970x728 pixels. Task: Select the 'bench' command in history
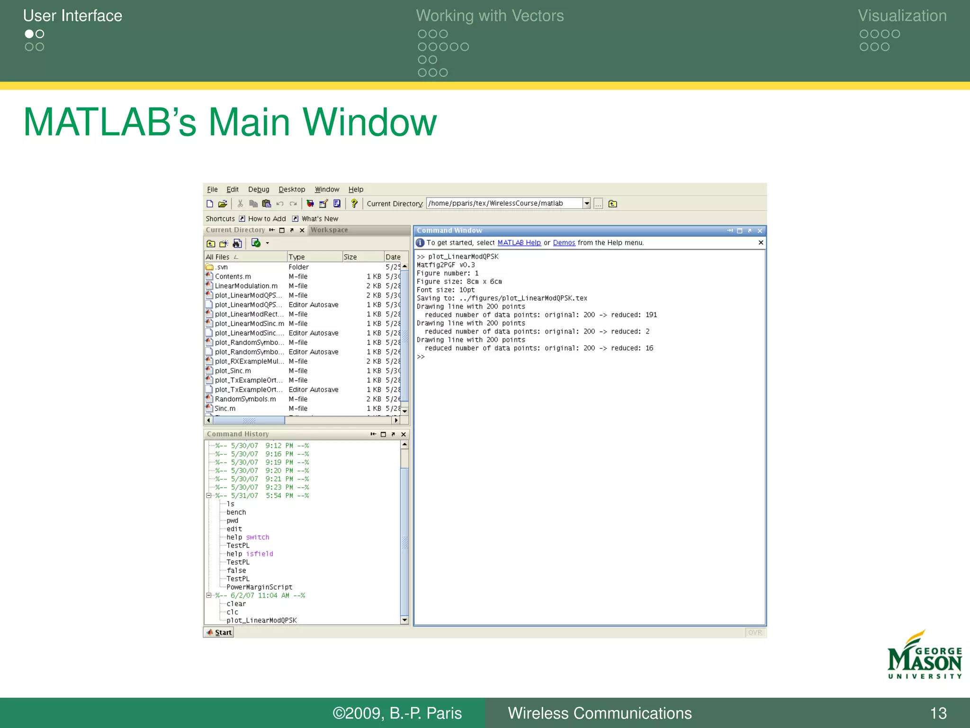point(236,512)
